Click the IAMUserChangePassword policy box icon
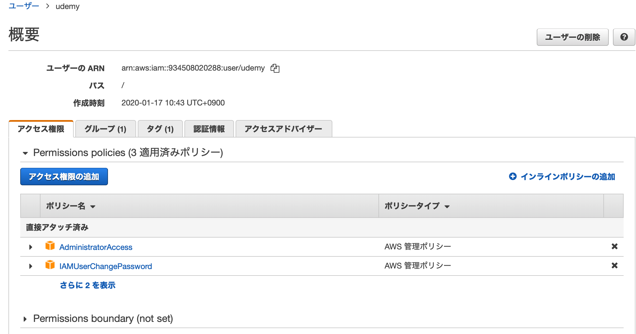The image size is (636, 334). pyautogui.click(x=50, y=265)
